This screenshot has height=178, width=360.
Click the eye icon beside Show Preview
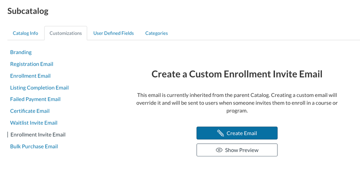219,150
